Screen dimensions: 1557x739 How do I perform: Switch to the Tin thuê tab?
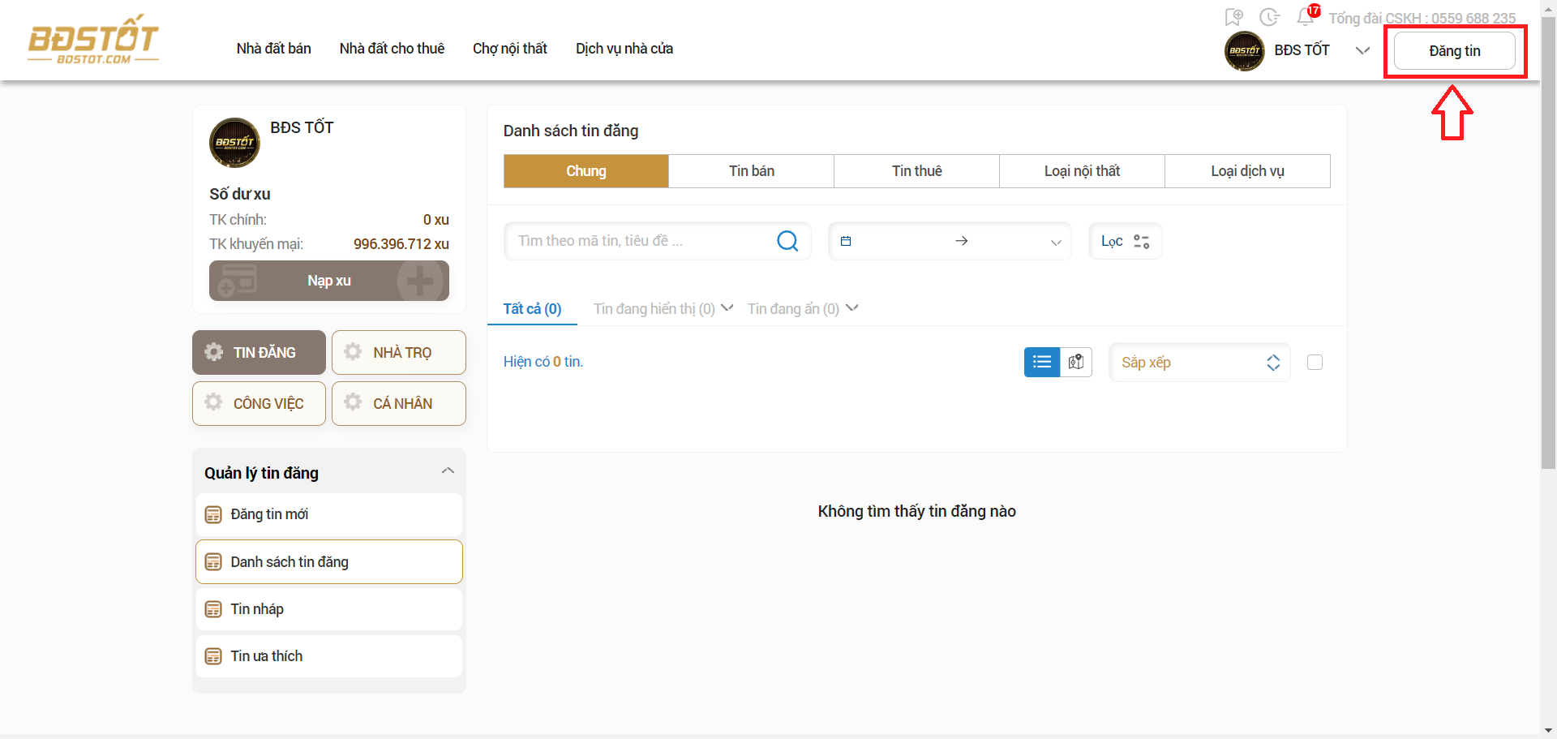(x=917, y=171)
